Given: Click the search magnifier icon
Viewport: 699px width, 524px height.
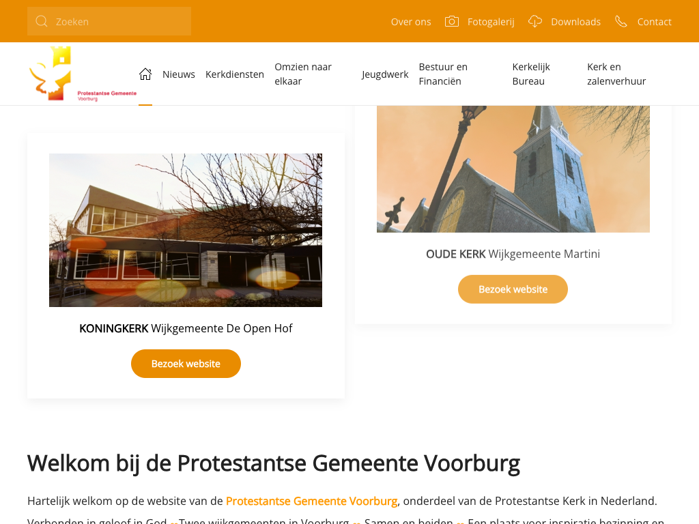Looking at the screenshot, I should point(42,21).
